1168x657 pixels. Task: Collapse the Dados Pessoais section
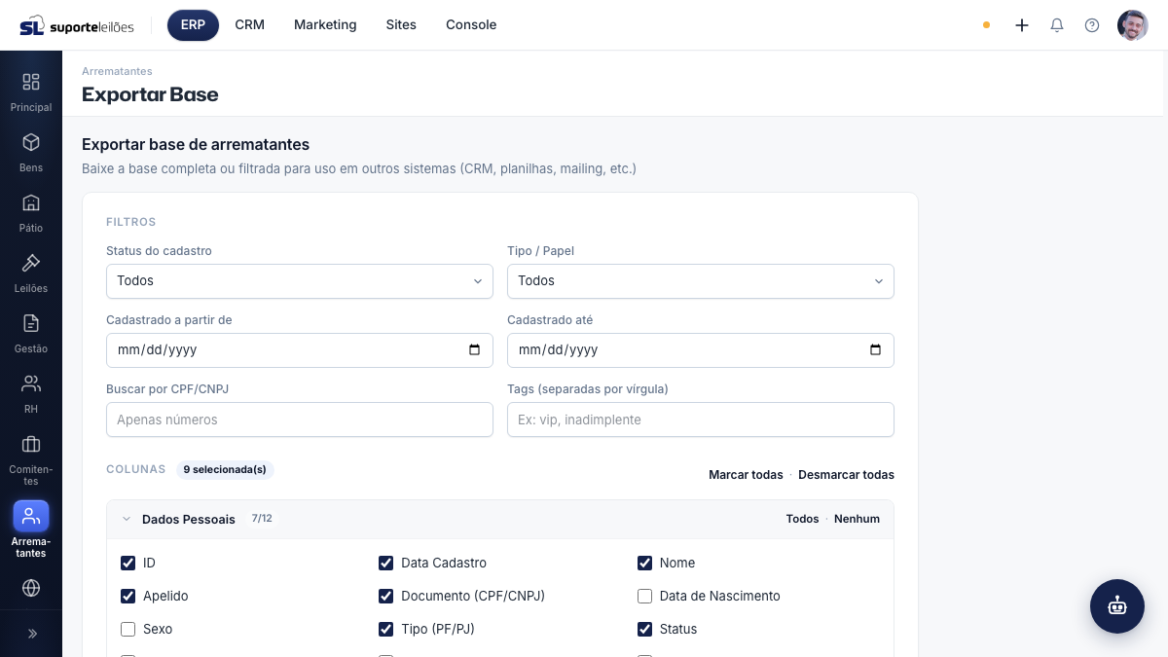(x=127, y=519)
